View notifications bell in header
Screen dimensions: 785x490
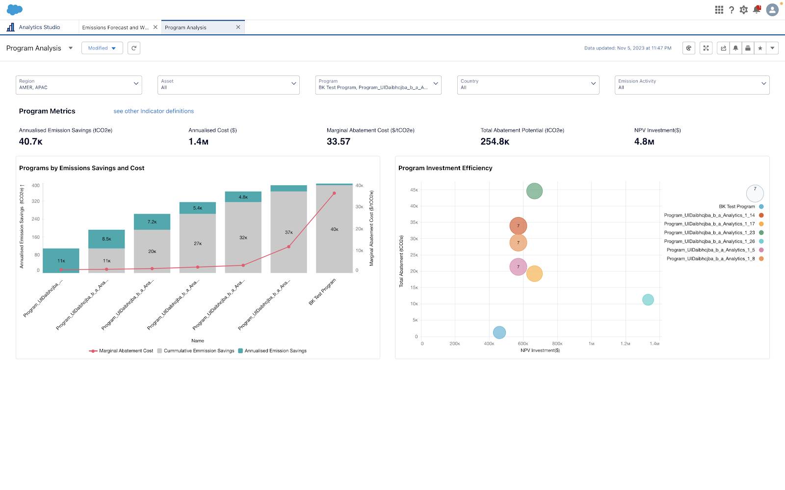point(757,10)
